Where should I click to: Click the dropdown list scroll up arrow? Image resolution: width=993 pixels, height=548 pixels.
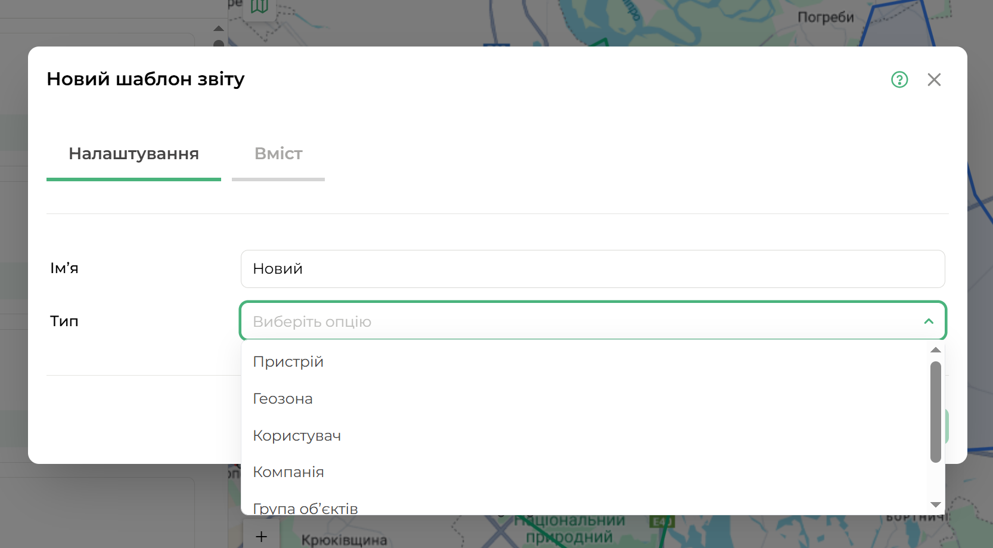[936, 350]
